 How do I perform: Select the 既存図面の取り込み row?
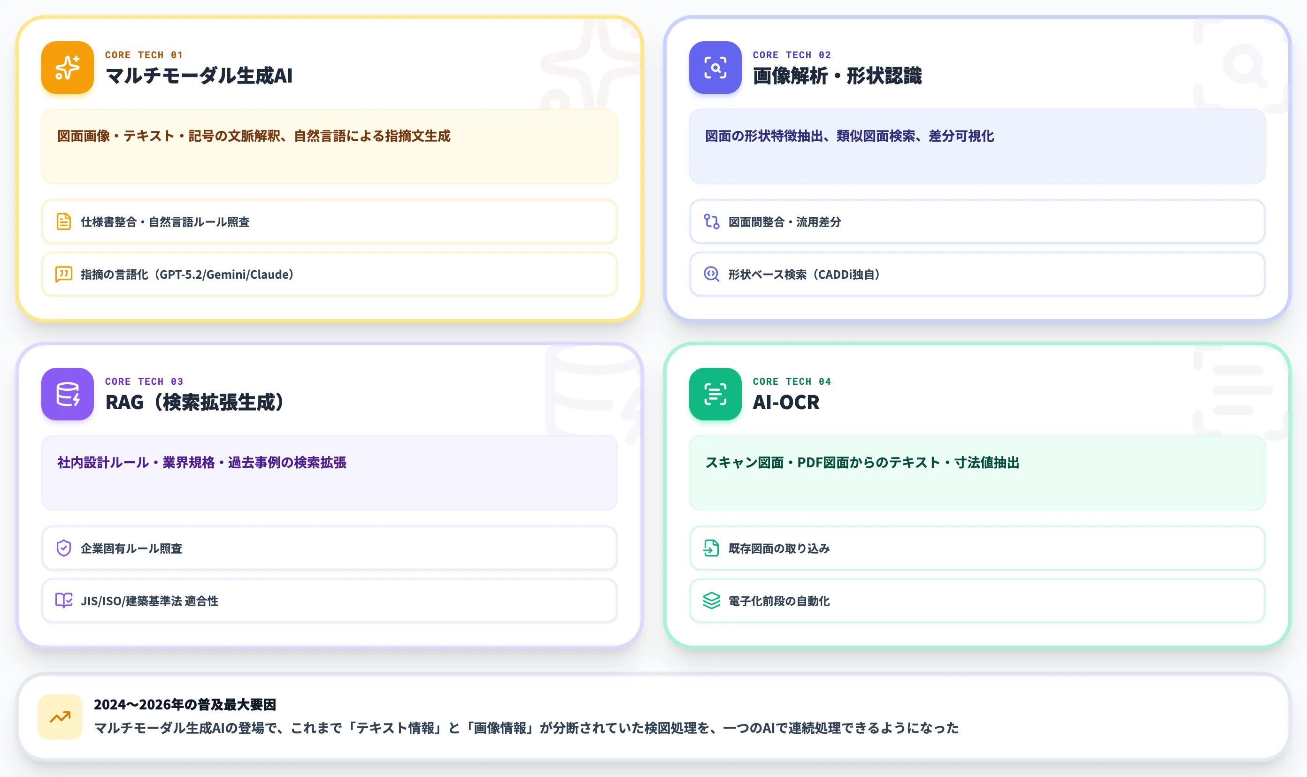tap(977, 548)
